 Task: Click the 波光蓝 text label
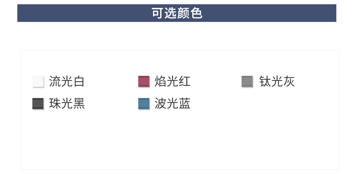point(172,104)
